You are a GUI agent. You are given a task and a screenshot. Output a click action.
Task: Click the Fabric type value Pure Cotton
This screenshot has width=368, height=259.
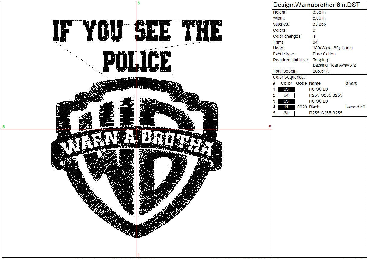(324, 54)
